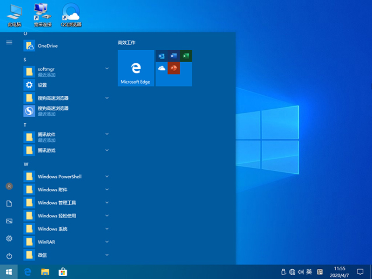Expand the Start hamburger menu

(9, 42)
